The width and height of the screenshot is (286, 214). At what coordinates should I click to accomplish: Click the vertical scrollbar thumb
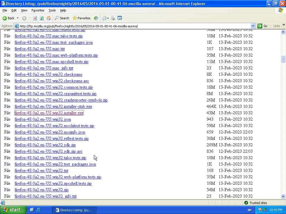tap(283, 59)
